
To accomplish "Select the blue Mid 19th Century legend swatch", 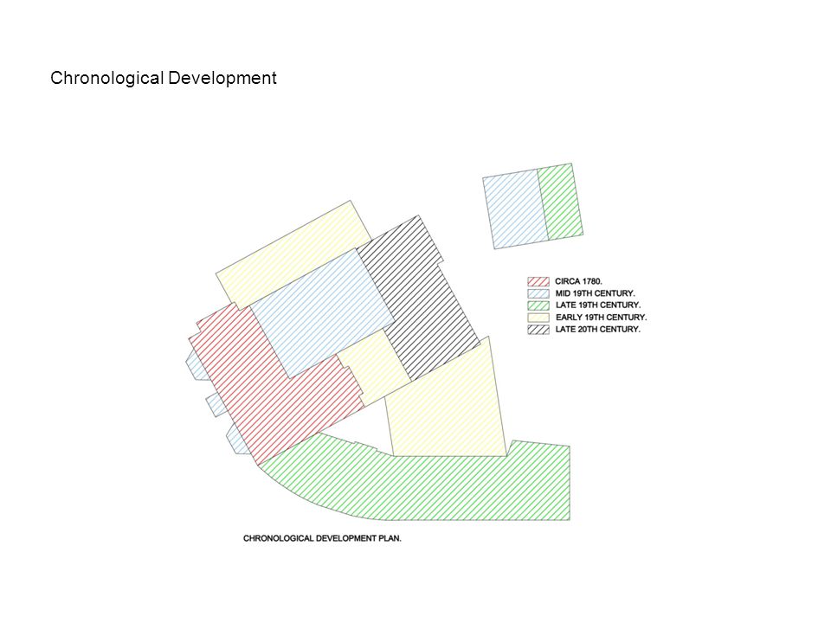I will (x=538, y=293).
